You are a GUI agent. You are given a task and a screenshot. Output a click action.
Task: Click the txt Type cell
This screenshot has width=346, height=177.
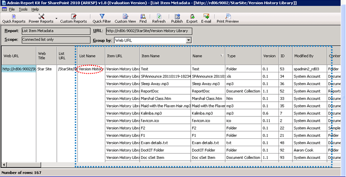pos(244,143)
